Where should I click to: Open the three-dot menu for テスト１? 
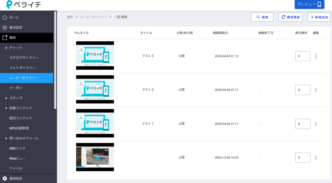[x=316, y=124]
